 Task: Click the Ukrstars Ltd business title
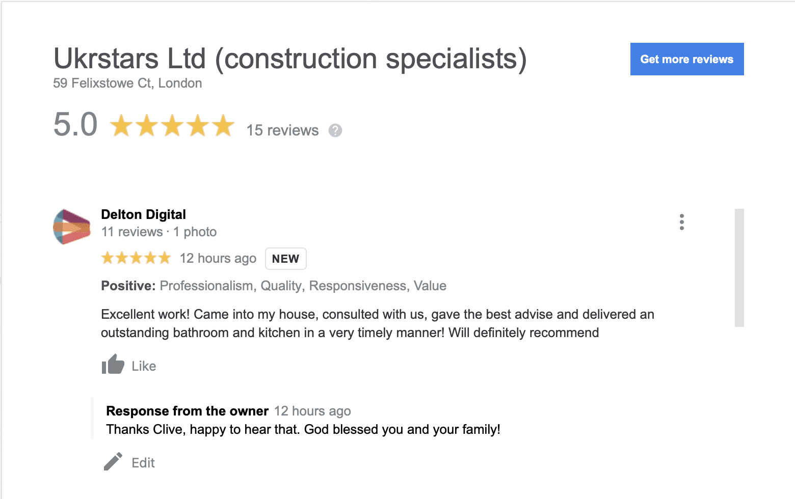289,59
